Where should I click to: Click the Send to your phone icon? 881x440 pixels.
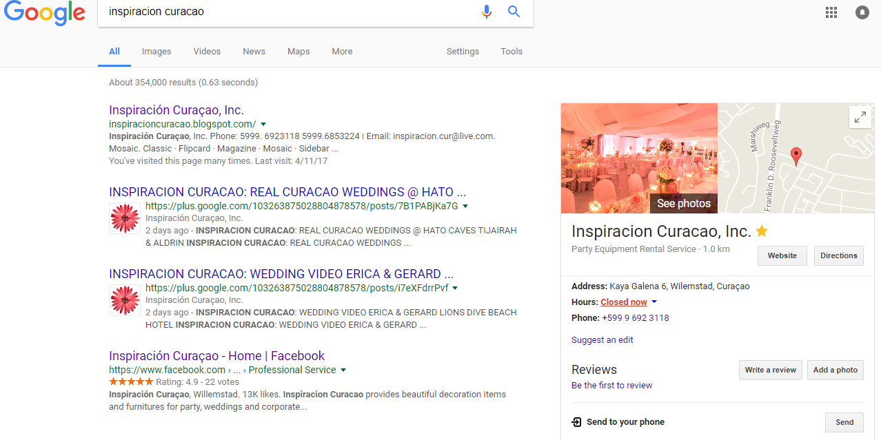pos(576,422)
